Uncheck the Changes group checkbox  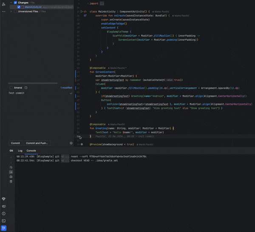[x=15, y=3]
